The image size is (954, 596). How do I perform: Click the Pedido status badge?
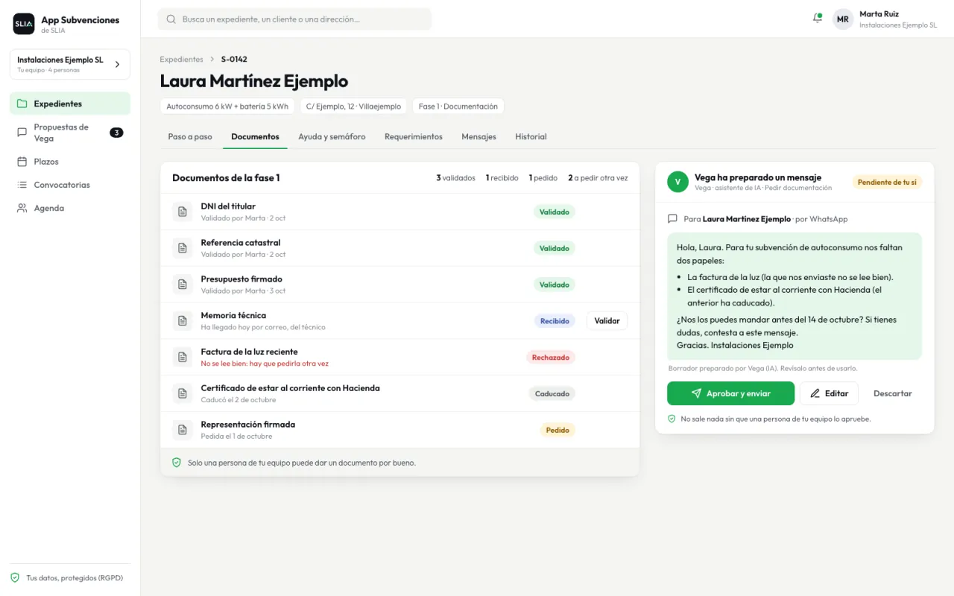pyautogui.click(x=557, y=430)
